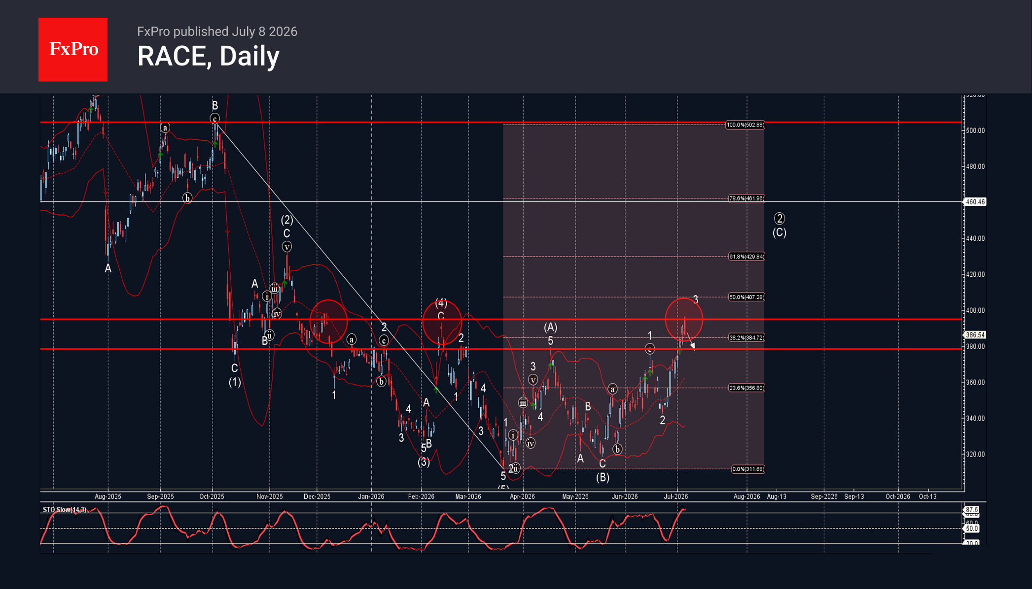Image resolution: width=1032 pixels, height=589 pixels.
Task: Click the 320.00 price axis value
Action: point(975,454)
